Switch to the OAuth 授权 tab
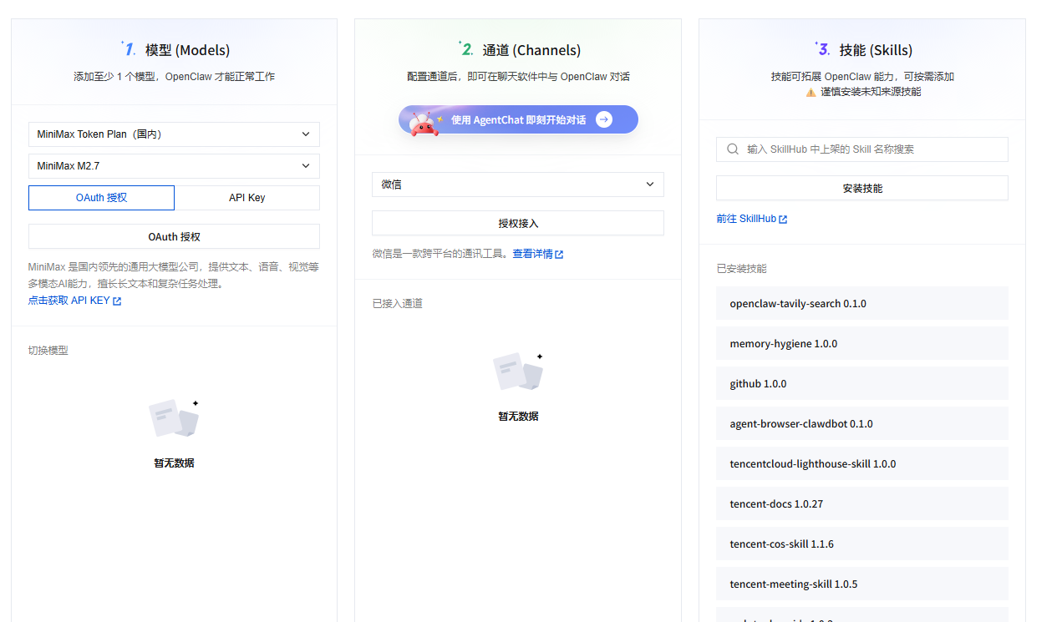The width and height of the screenshot is (1062, 622). pos(101,197)
